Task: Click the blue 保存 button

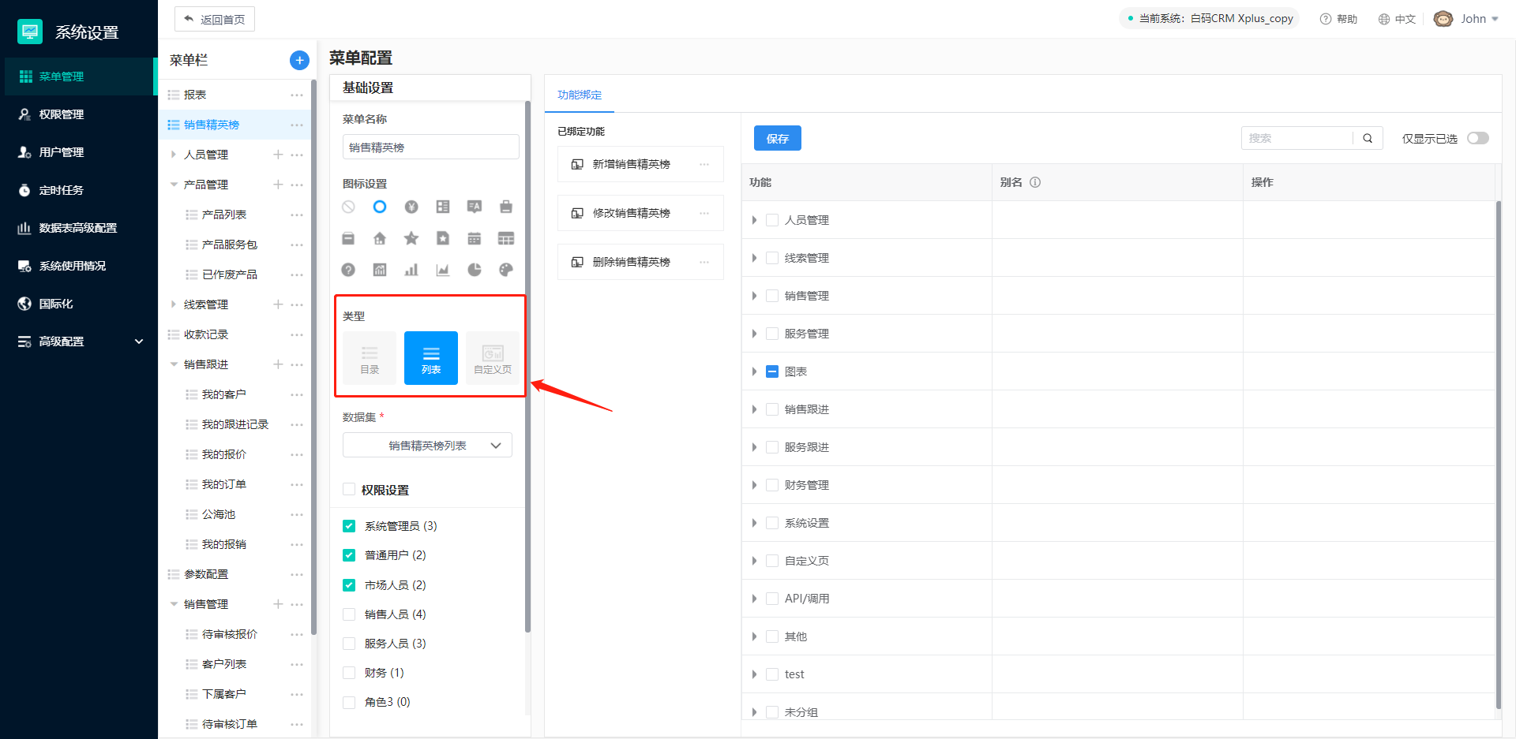Action: pos(777,138)
